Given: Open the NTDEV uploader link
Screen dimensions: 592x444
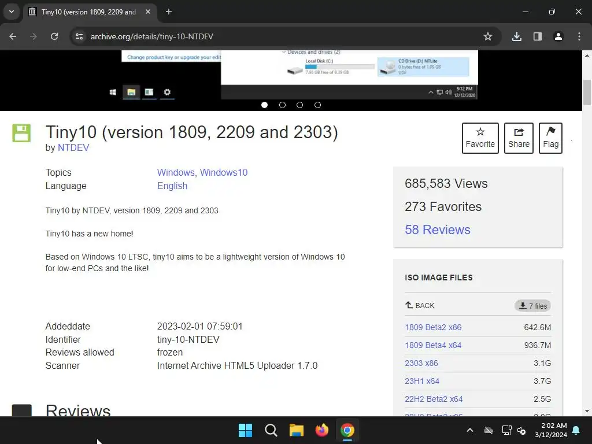Looking at the screenshot, I should coord(73,147).
